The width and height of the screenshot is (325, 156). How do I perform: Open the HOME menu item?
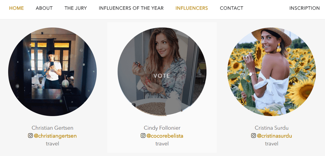(16, 8)
